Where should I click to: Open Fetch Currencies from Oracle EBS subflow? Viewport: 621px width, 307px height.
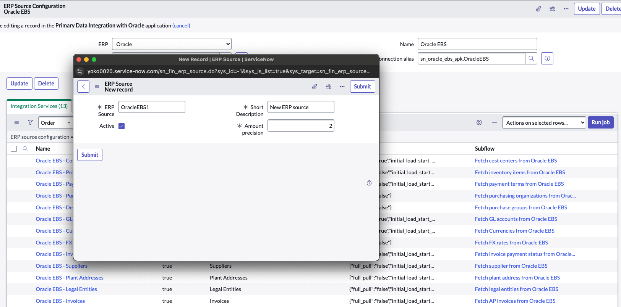[514, 231]
